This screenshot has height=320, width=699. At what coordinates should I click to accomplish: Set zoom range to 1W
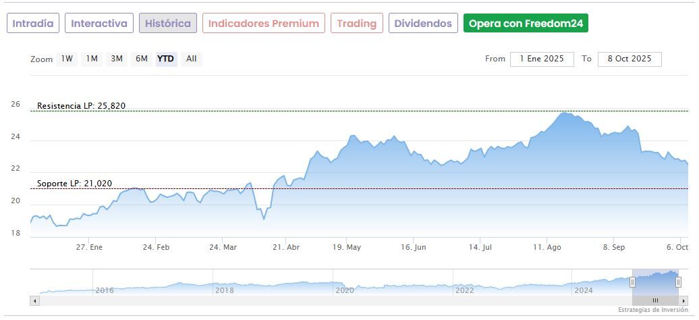coord(67,59)
